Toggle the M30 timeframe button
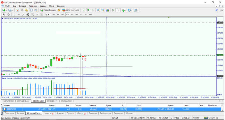The image size is (225, 120). pos(67,15)
